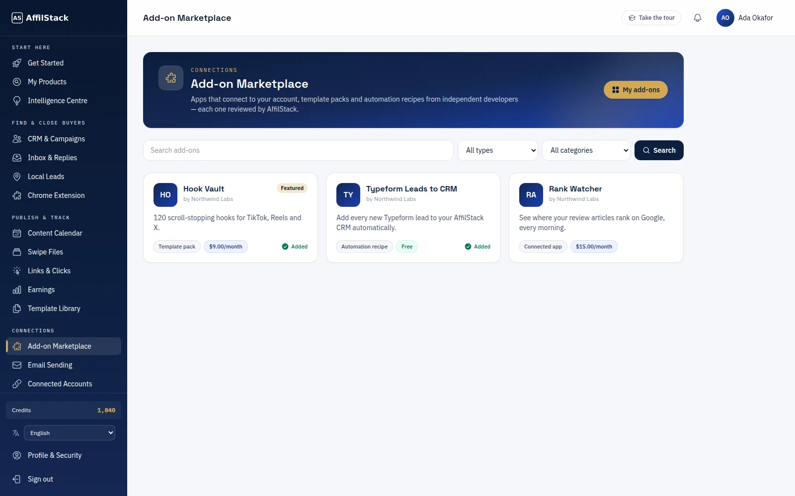Open Content Calendar page
Screen dimensions: 795x496
click(64, 233)
